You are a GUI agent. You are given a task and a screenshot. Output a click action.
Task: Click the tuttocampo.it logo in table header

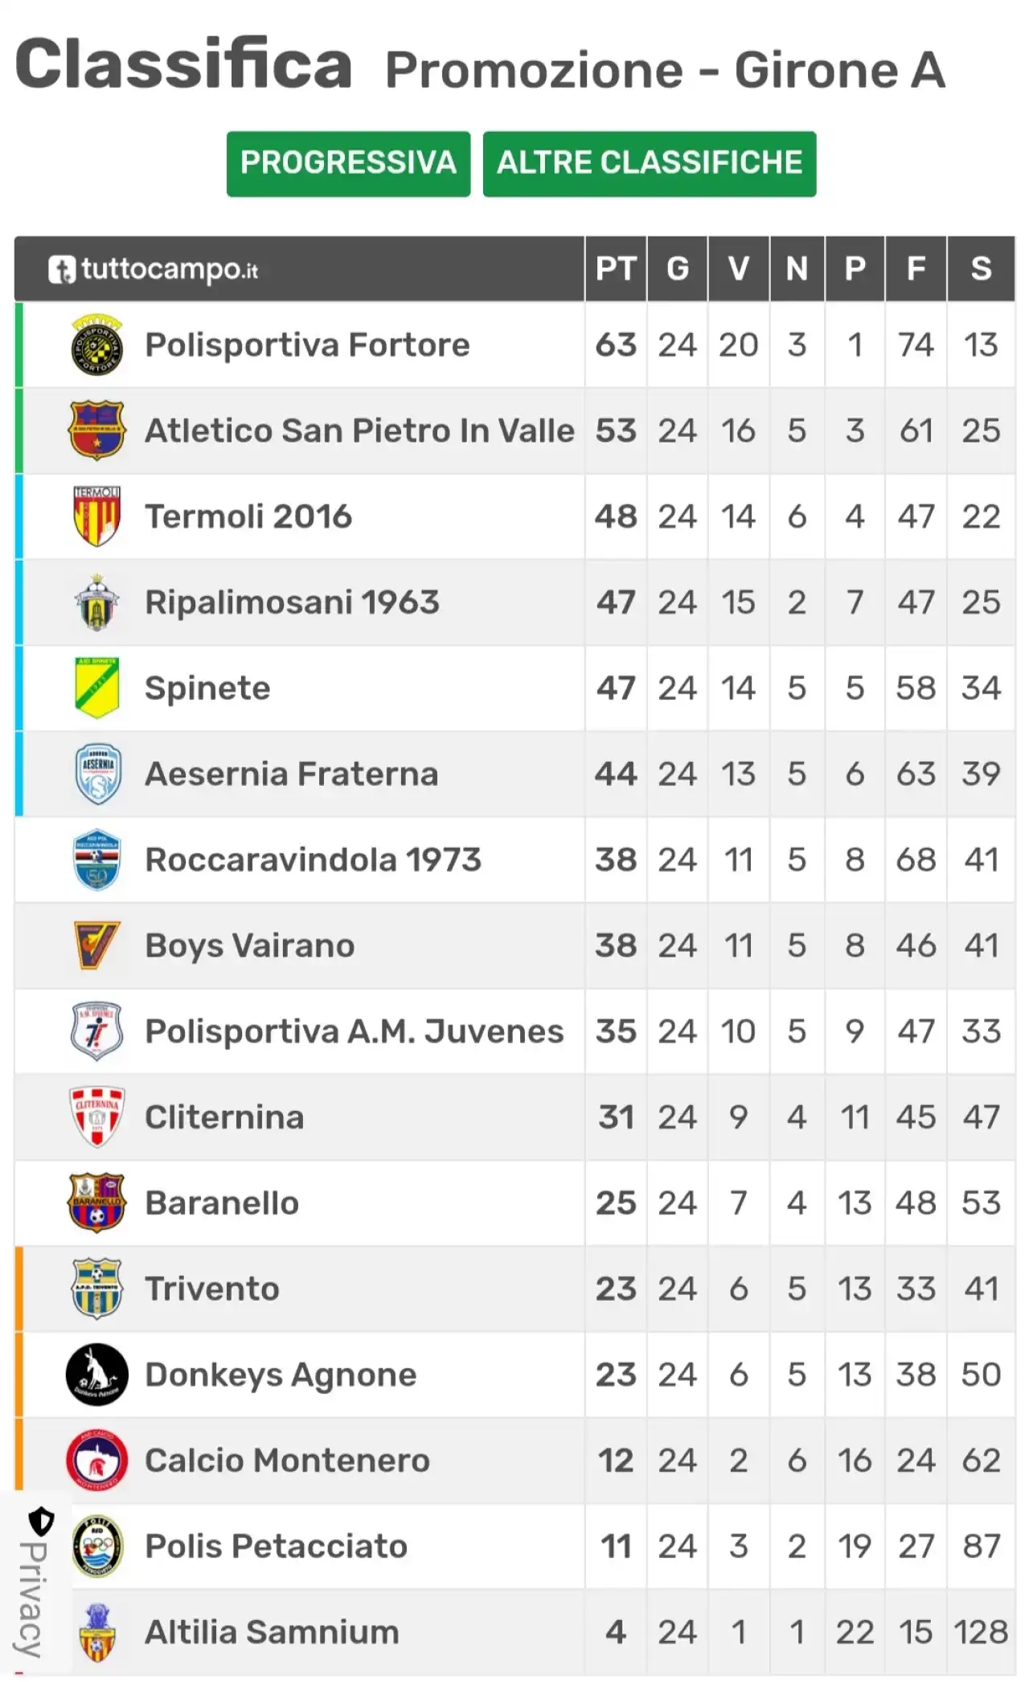(153, 269)
